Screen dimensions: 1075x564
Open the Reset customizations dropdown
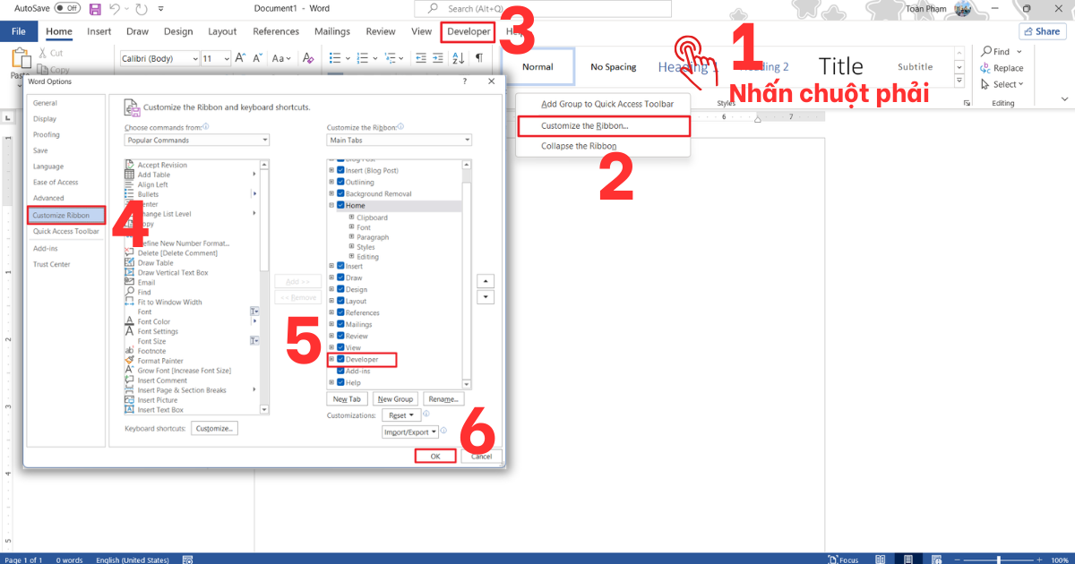pyautogui.click(x=400, y=415)
